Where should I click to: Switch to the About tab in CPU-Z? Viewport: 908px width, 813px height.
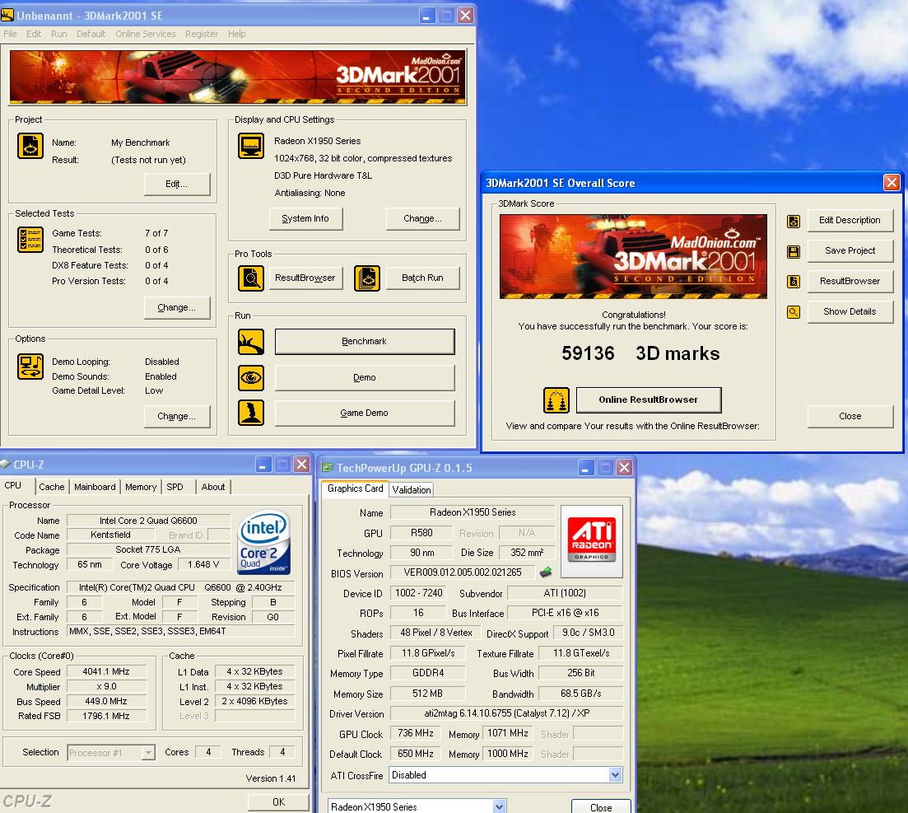pos(213,487)
